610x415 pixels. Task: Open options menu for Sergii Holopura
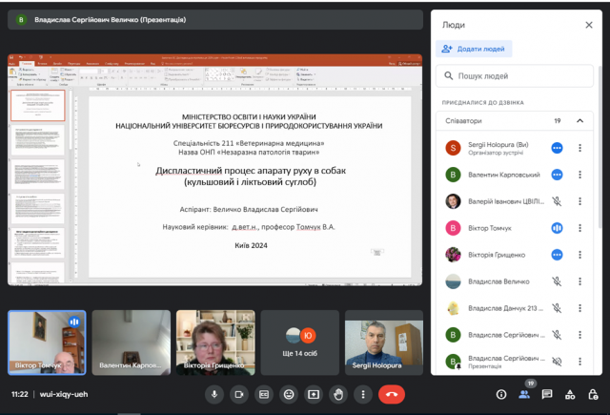579,148
